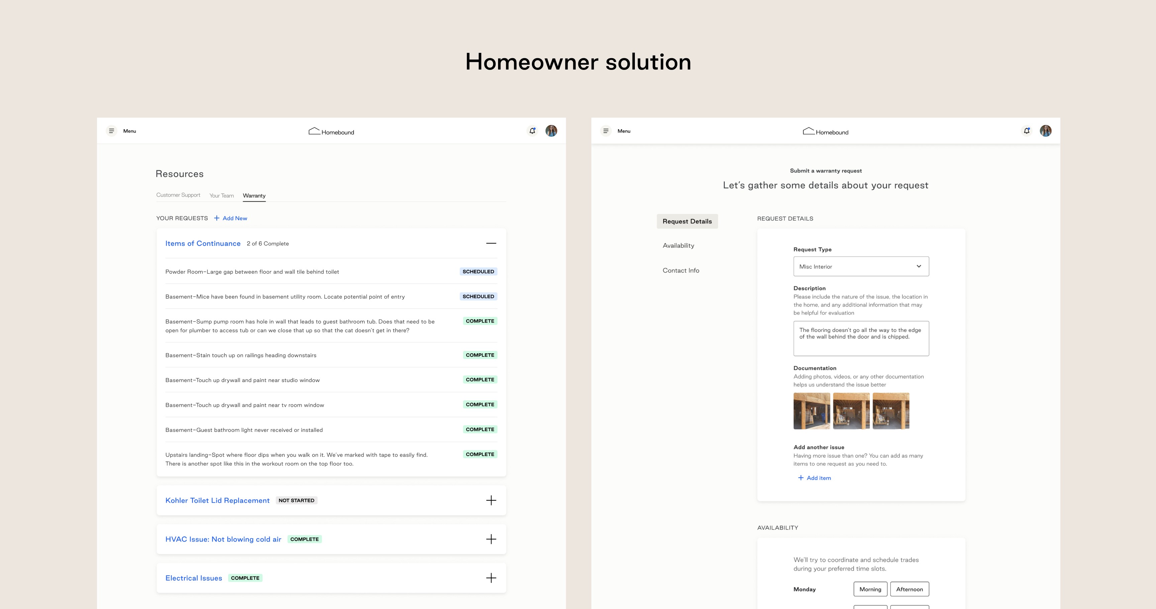The image size is (1156, 609).
Task: Click user avatar in right panel header
Action: [1046, 131]
